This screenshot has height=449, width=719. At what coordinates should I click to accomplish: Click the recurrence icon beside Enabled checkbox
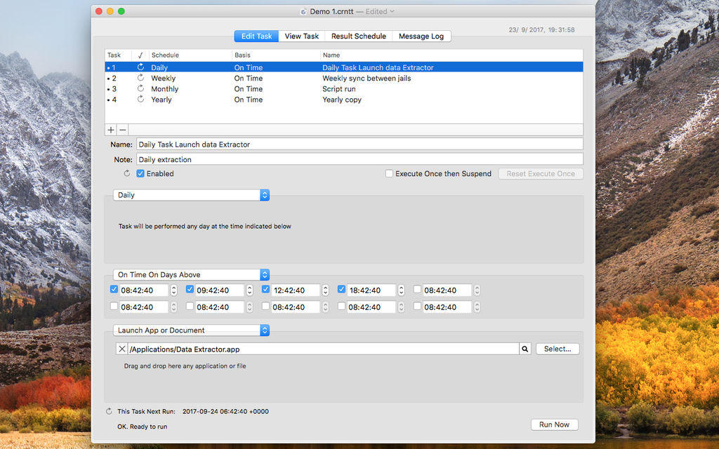pyautogui.click(x=127, y=173)
